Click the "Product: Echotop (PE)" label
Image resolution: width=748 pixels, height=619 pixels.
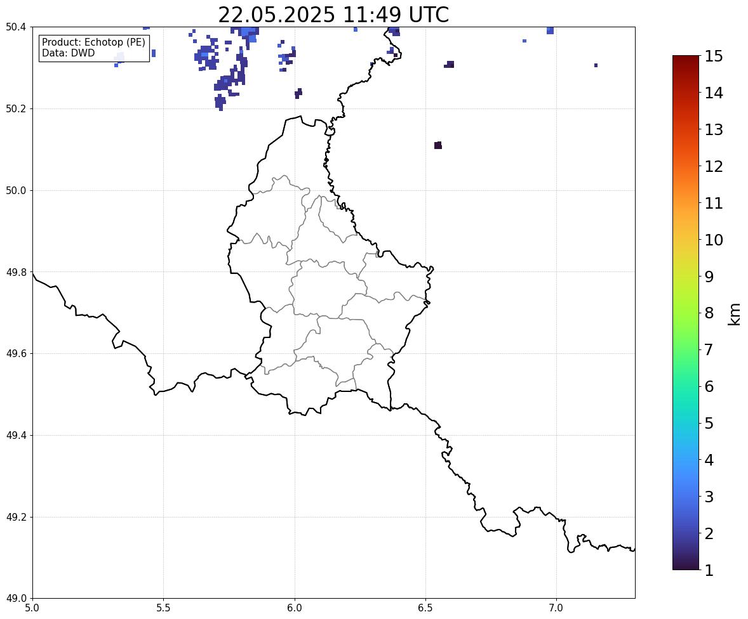click(x=93, y=42)
